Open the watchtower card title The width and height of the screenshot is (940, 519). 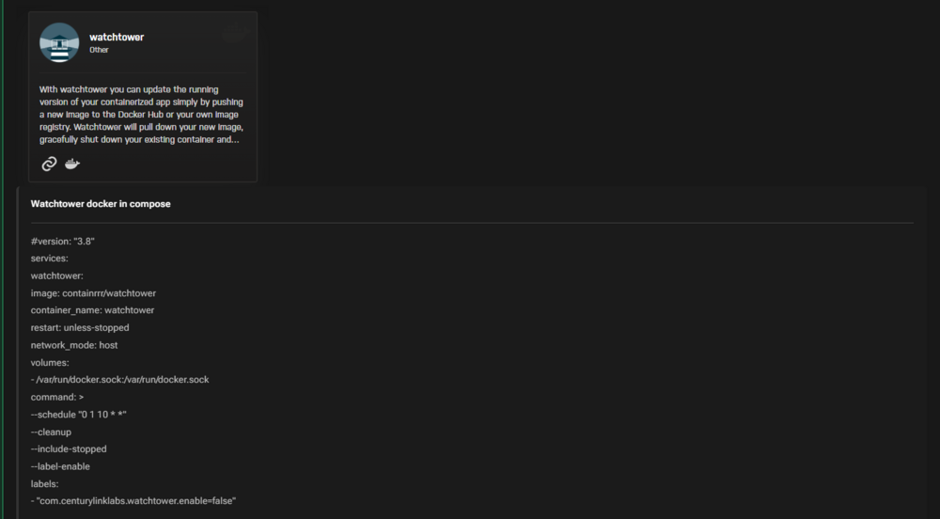tap(117, 38)
